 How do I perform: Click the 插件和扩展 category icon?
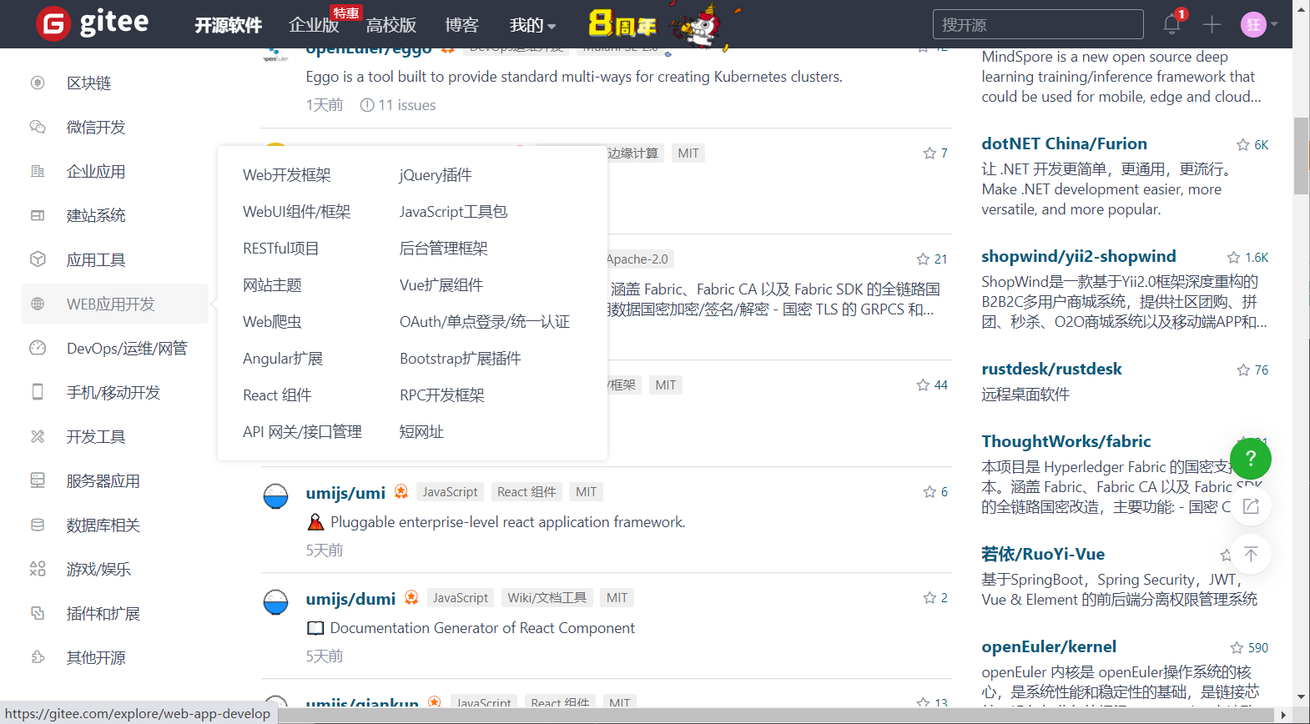(x=38, y=613)
